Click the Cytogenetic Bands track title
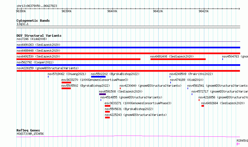The image size is (248, 147). pos(33,21)
